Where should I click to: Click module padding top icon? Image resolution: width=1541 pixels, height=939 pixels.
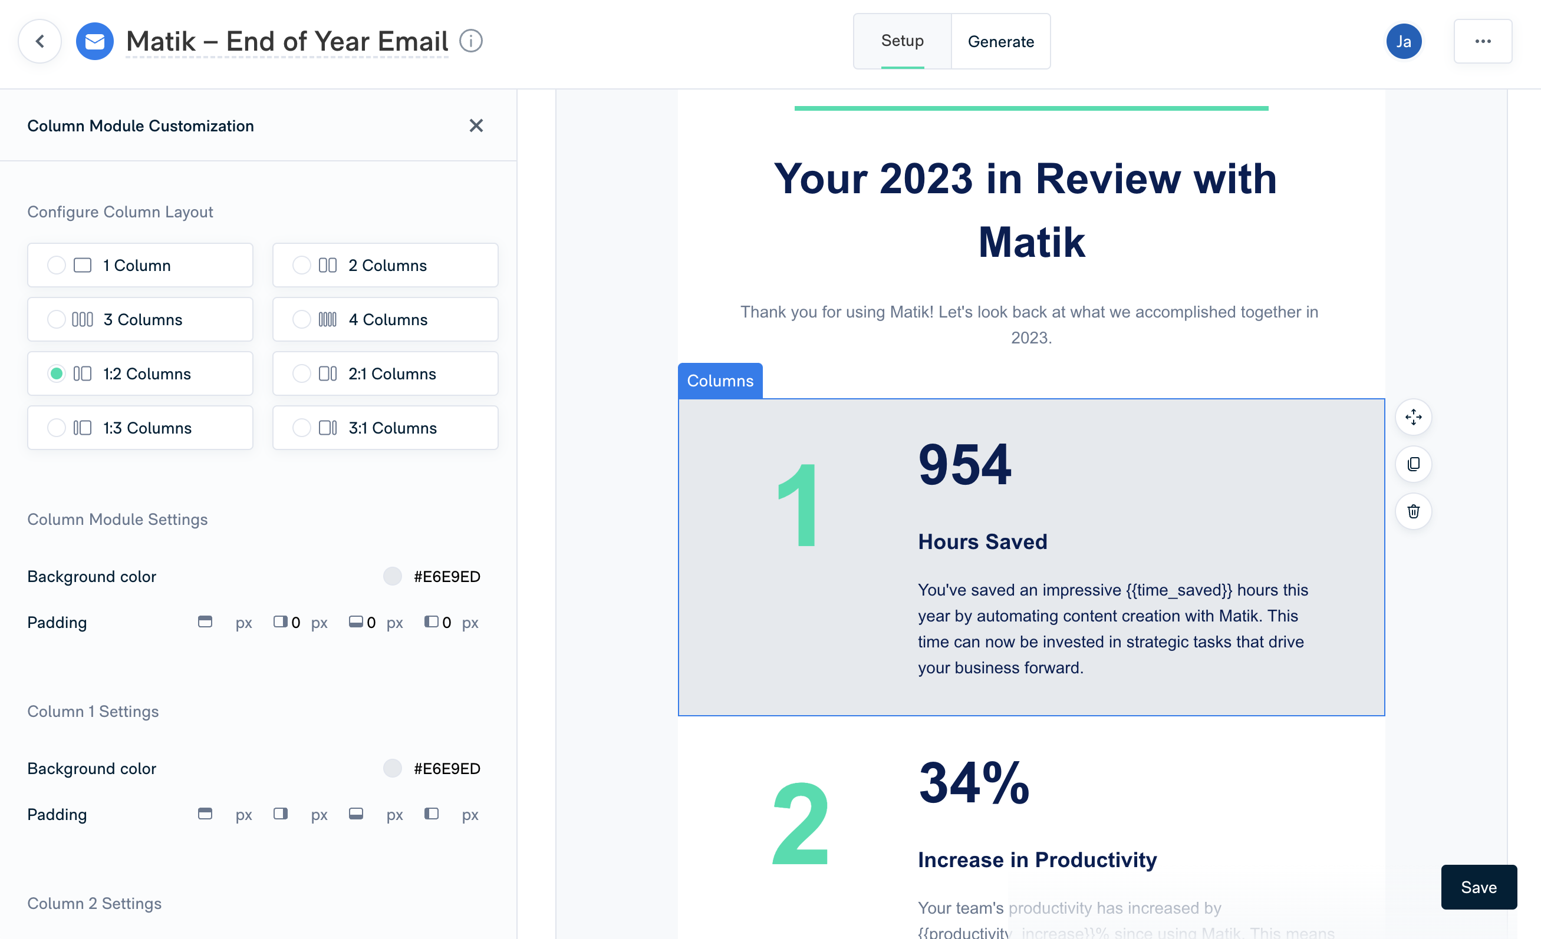(x=205, y=621)
